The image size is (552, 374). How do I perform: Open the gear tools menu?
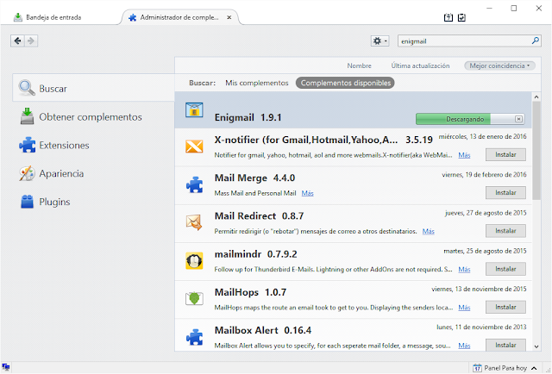tap(379, 41)
